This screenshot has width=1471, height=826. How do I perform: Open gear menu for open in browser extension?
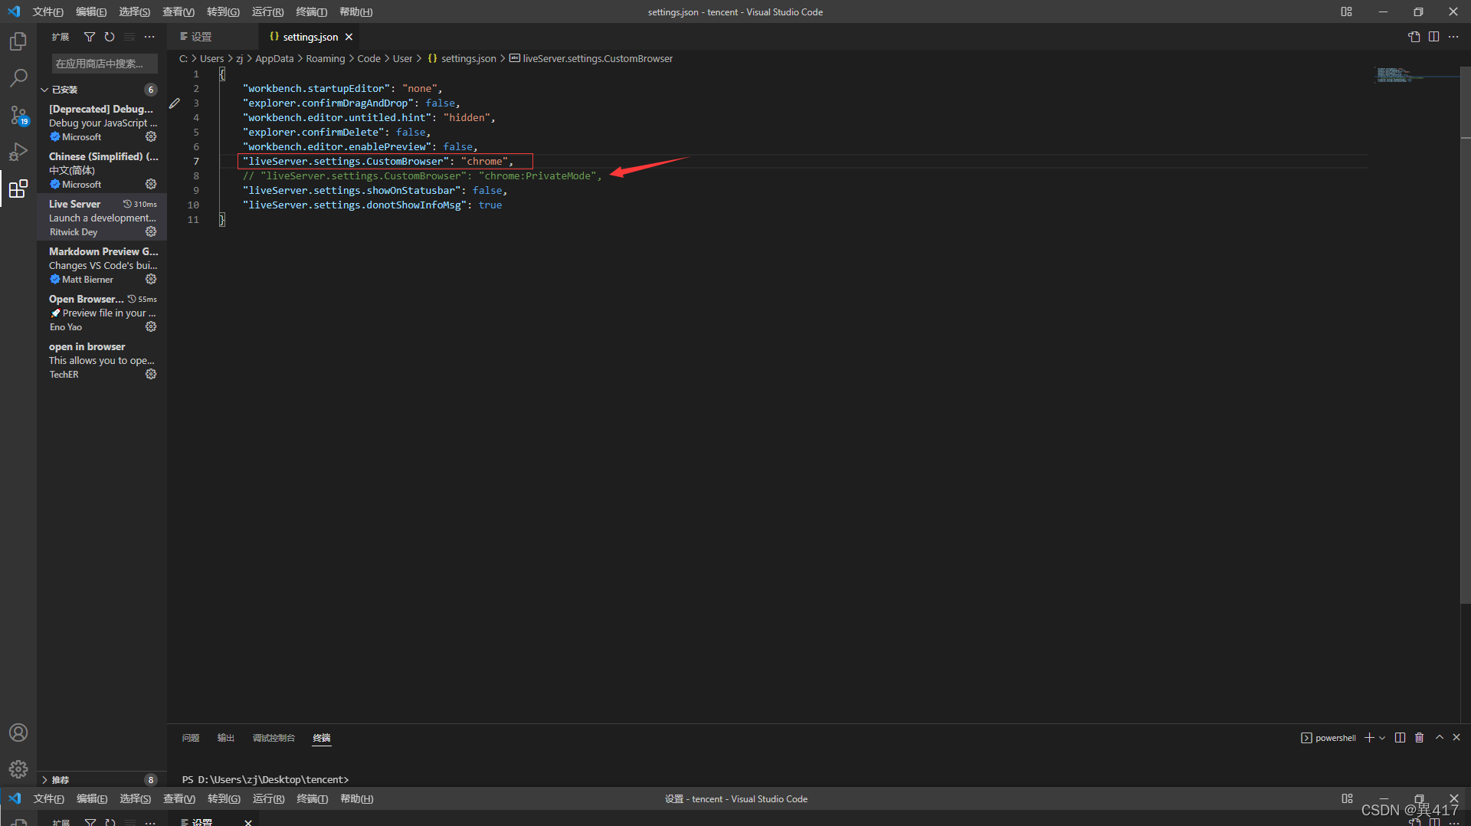pos(151,374)
